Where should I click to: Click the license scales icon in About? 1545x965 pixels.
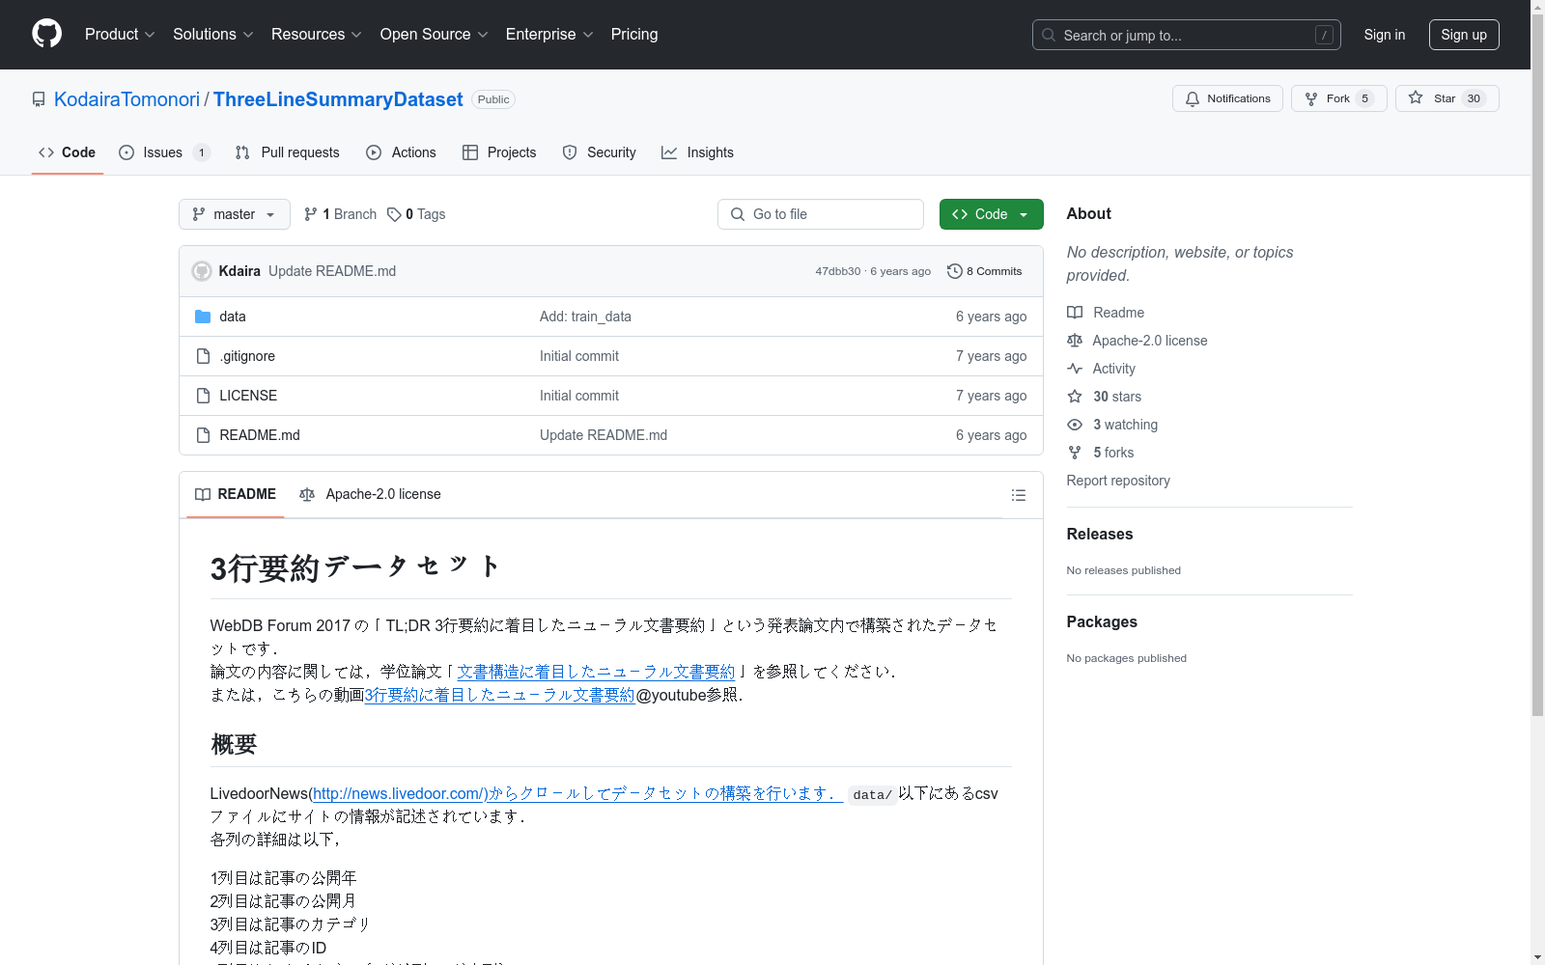[x=1075, y=341]
